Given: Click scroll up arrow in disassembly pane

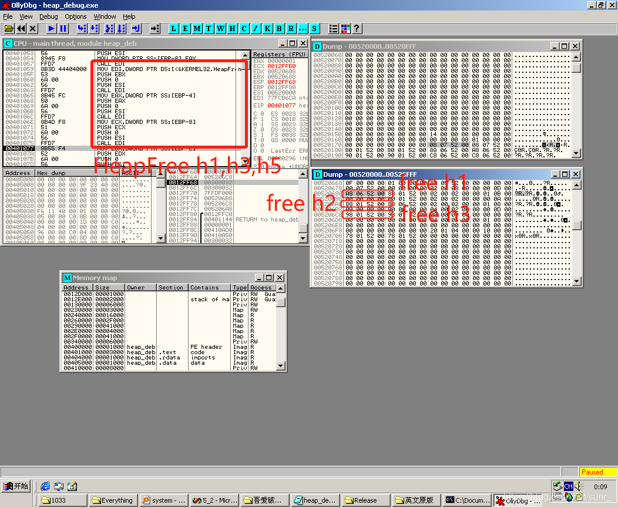Looking at the screenshot, I should tap(245, 55).
